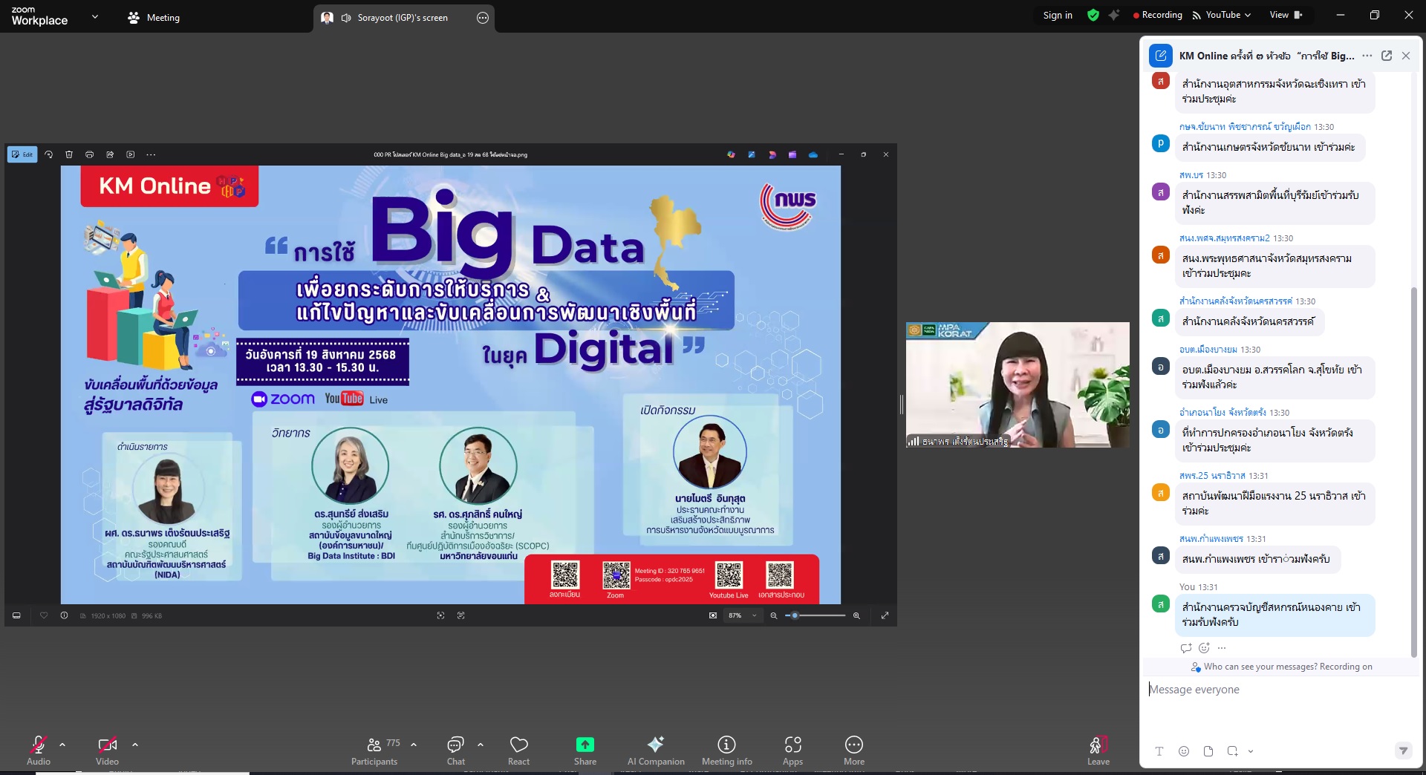Reply in thread to last message
This screenshot has height=775, width=1426.
coord(1186,648)
